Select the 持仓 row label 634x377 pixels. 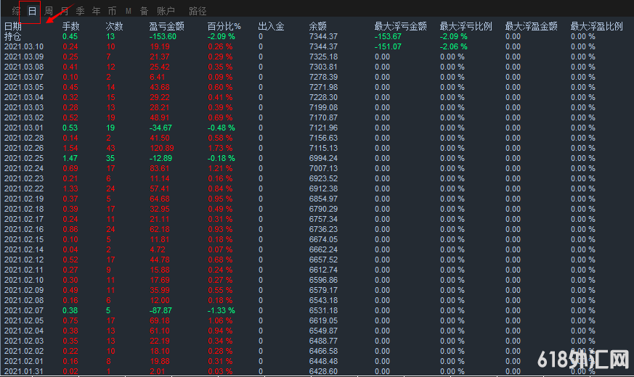coord(13,36)
